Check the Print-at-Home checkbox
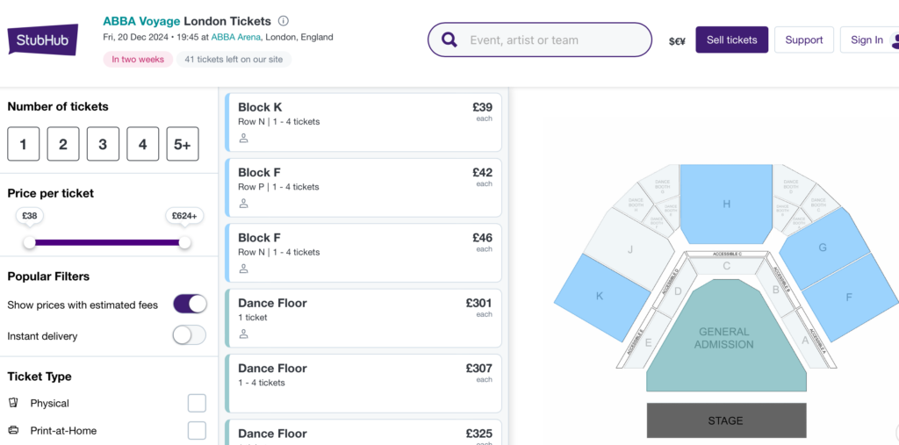This screenshot has width=899, height=445. tap(197, 430)
